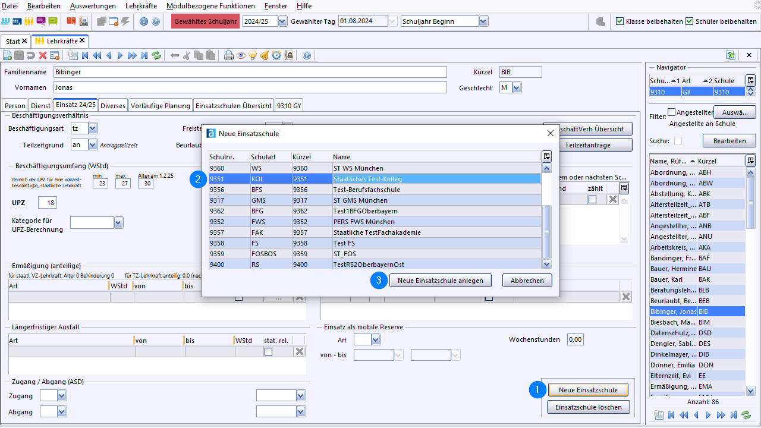Open the Auswertungen menu
This screenshot has height=428, width=761.
(93, 6)
